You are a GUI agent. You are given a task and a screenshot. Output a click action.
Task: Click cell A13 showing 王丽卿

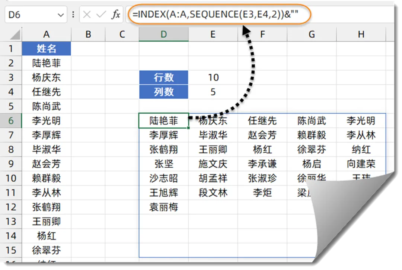tap(46, 222)
